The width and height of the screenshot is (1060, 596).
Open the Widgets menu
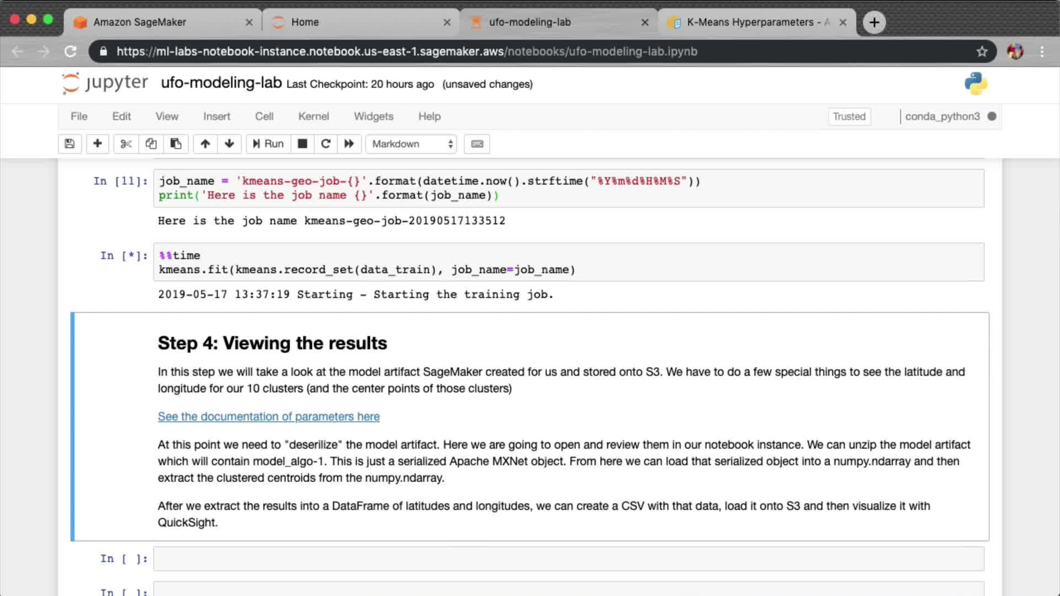coord(373,116)
